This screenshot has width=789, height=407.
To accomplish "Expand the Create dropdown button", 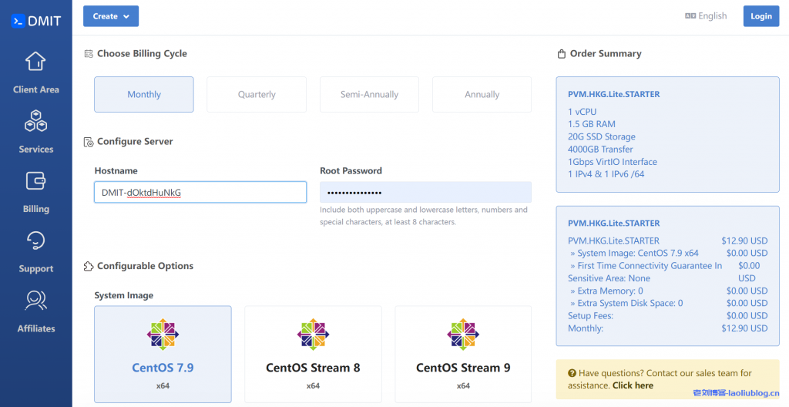I will pos(111,16).
